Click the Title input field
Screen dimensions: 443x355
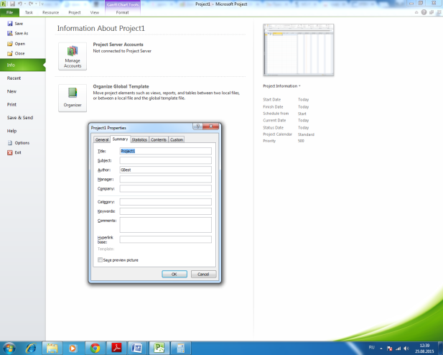165,151
